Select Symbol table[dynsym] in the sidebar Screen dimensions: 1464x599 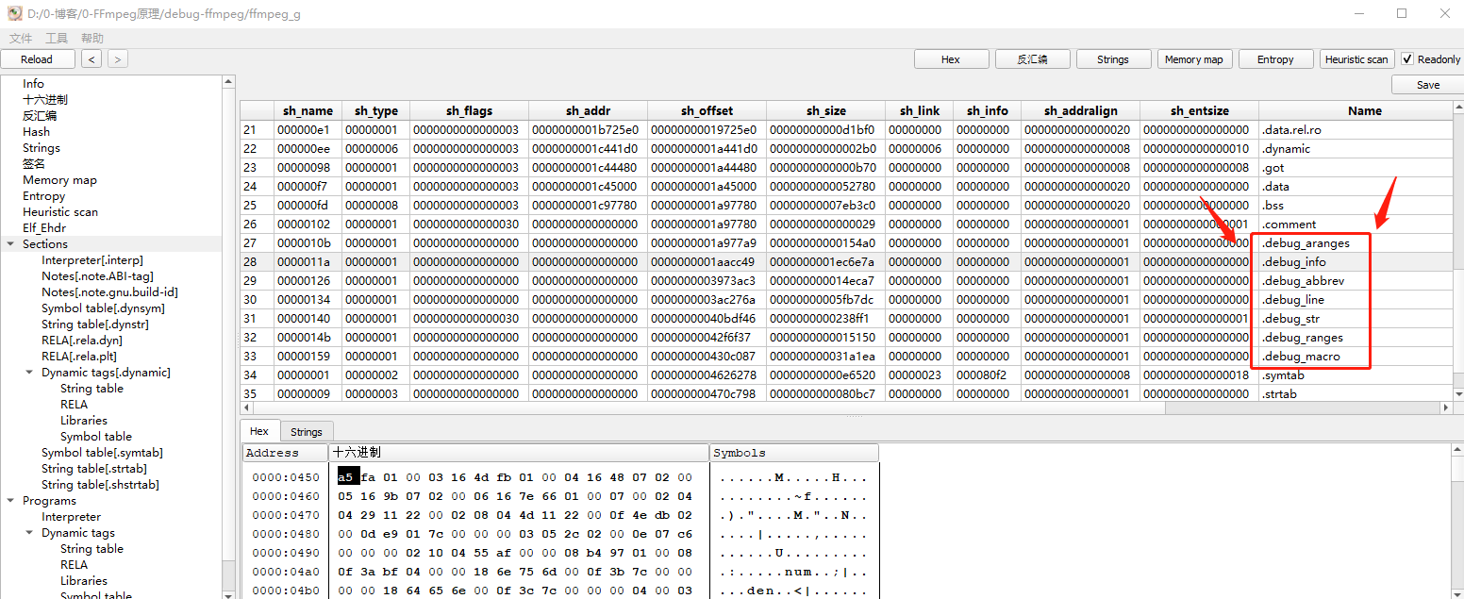(x=106, y=308)
